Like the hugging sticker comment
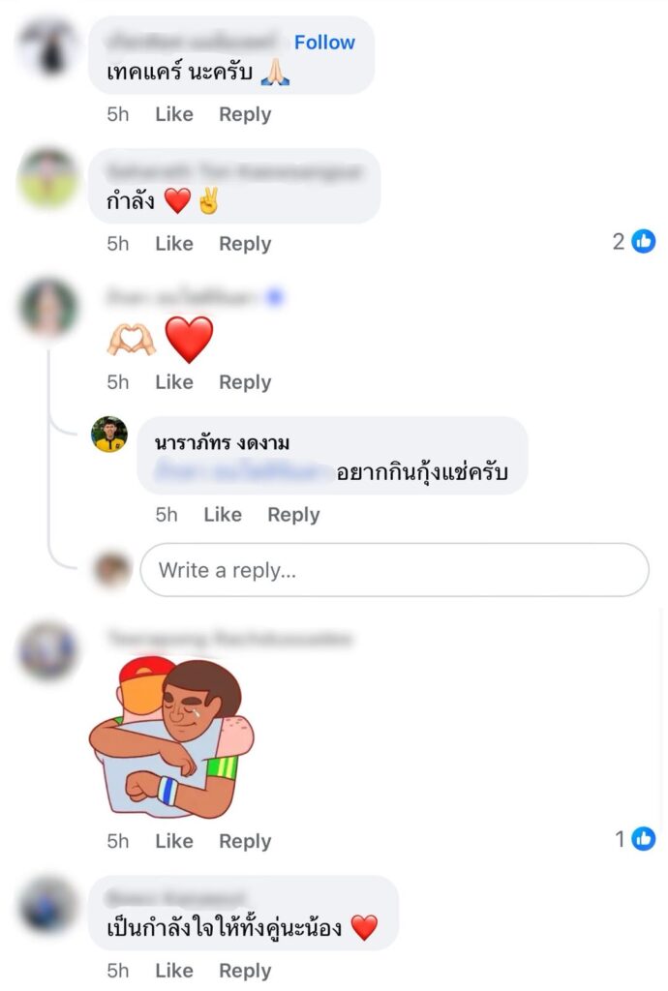Screen dimensions: 668x991 [x=174, y=841]
